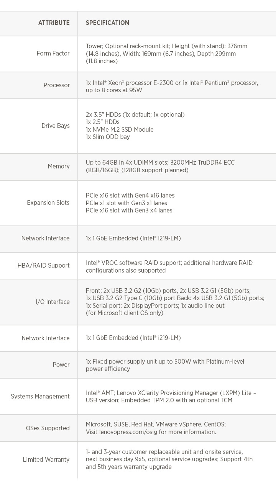Select the Drive Bays row label
This screenshot has width=276, height=490.
click(x=56, y=126)
